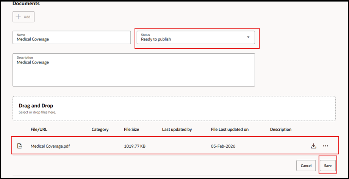Click the Name input field

(x=72, y=37)
